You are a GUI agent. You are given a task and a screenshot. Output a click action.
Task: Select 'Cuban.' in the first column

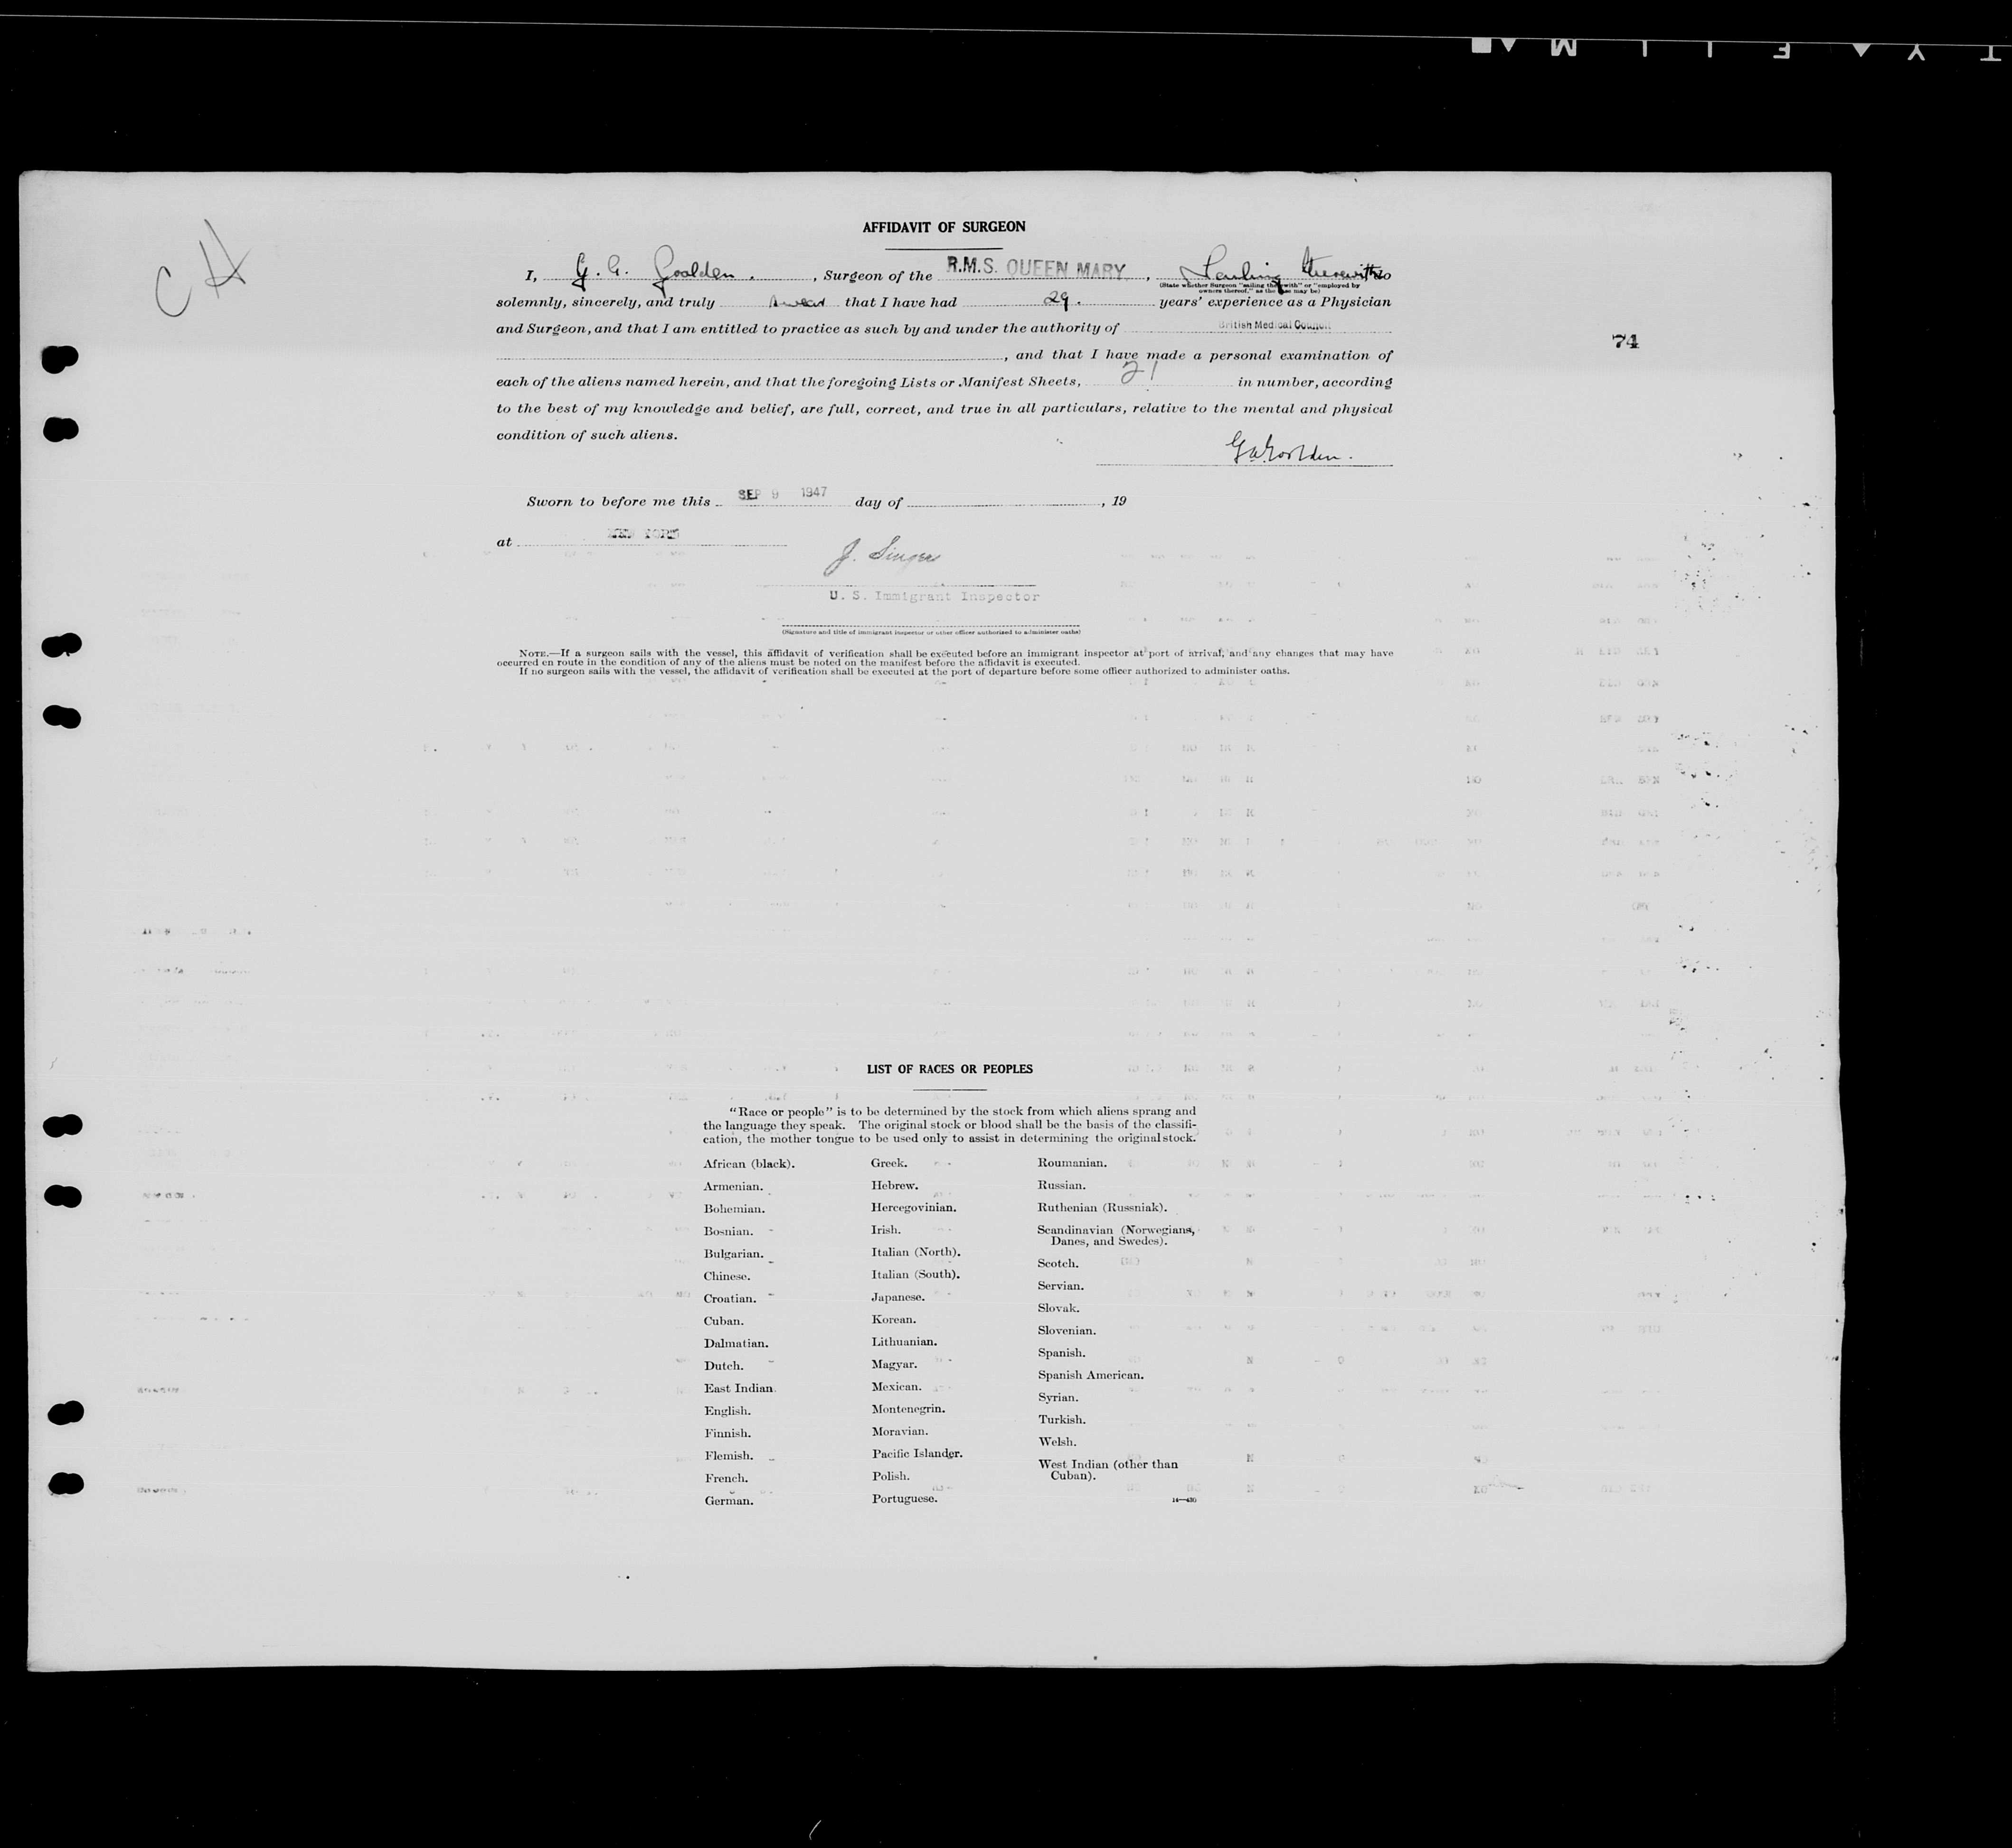click(723, 1321)
